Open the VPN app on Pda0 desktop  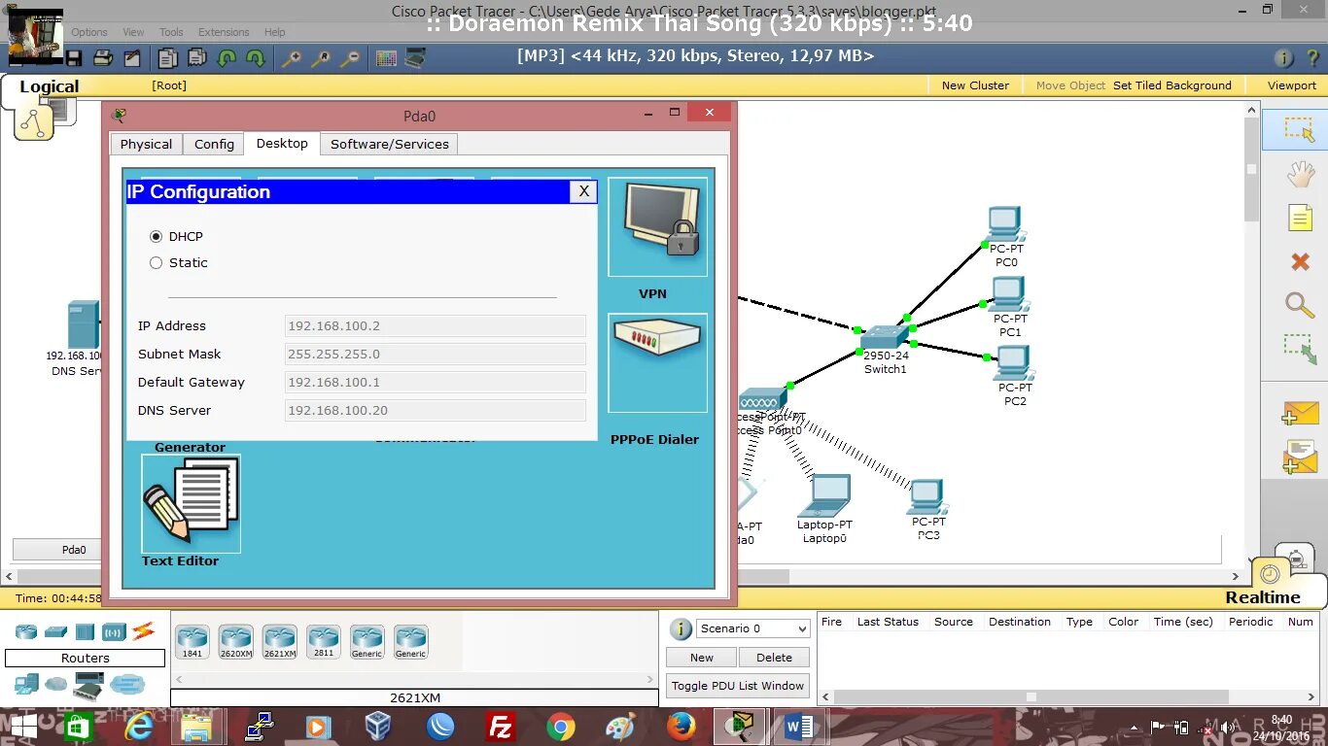658,227
